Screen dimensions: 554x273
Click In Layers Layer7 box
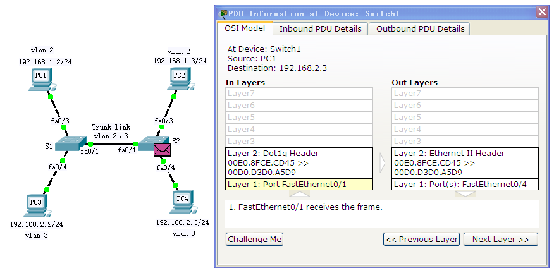(299, 94)
